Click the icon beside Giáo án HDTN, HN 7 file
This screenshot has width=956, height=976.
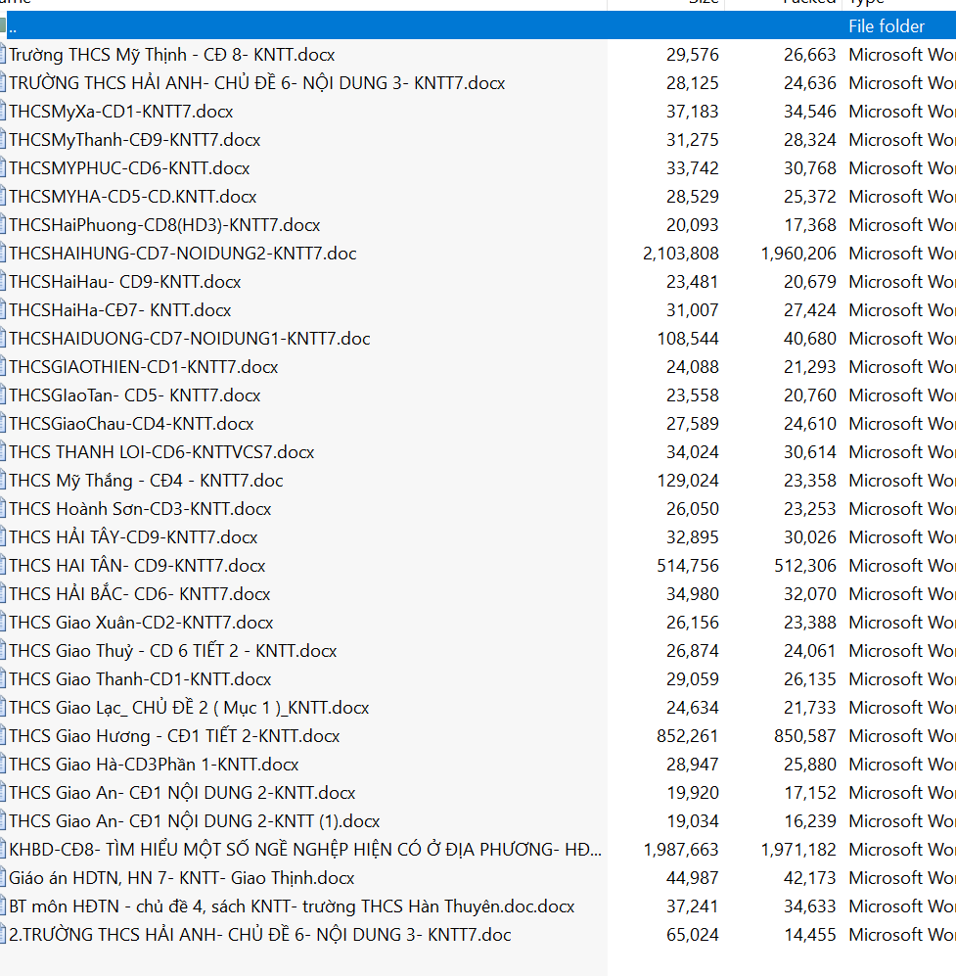[3, 878]
